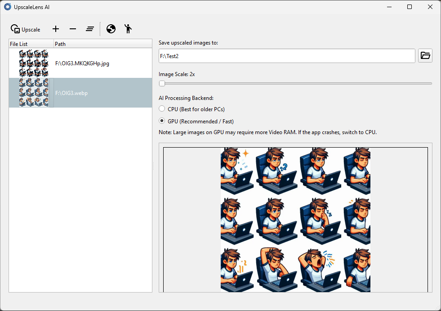Clear the file list via the lines icon

point(90,29)
